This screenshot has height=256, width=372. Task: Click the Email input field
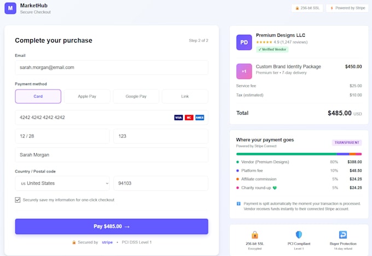click(112, 68)
